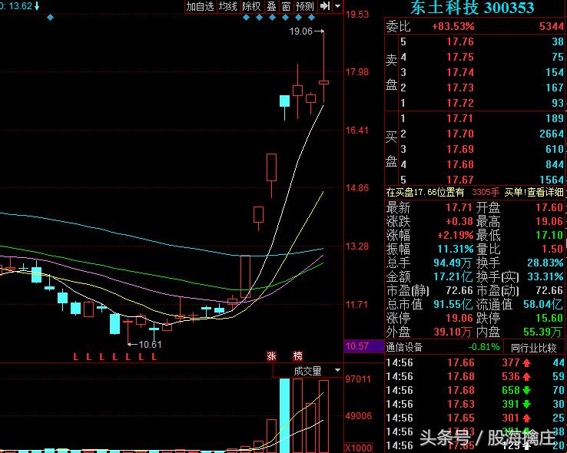The width and height of the screenshot is (567, 453).
Task: Click the red up arrow beside trade volume 536
Action: 526,377
